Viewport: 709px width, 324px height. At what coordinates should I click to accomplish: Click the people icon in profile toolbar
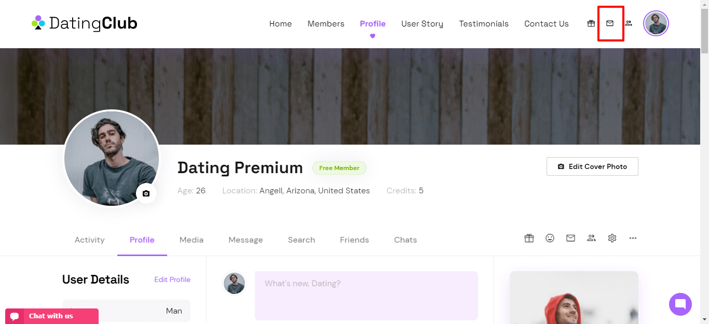(x=591, y=238)
